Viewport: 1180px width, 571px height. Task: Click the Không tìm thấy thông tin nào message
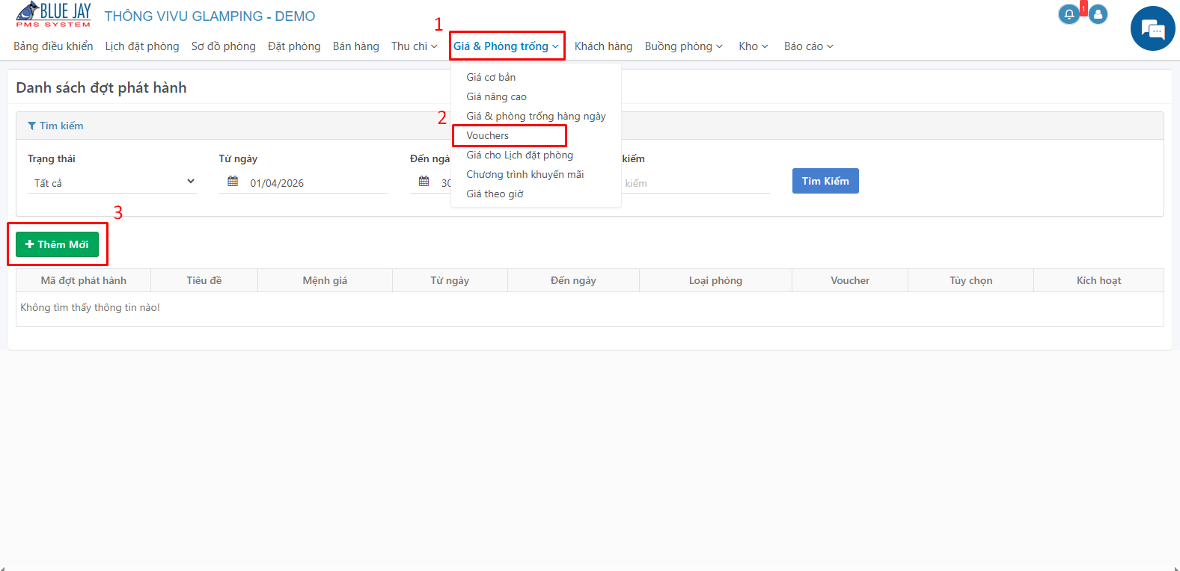(90, 307)
